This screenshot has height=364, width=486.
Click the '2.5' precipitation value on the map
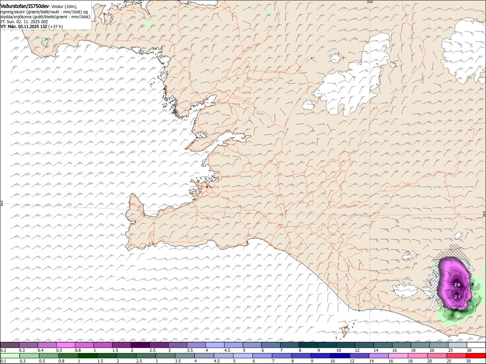coord(458,297)
